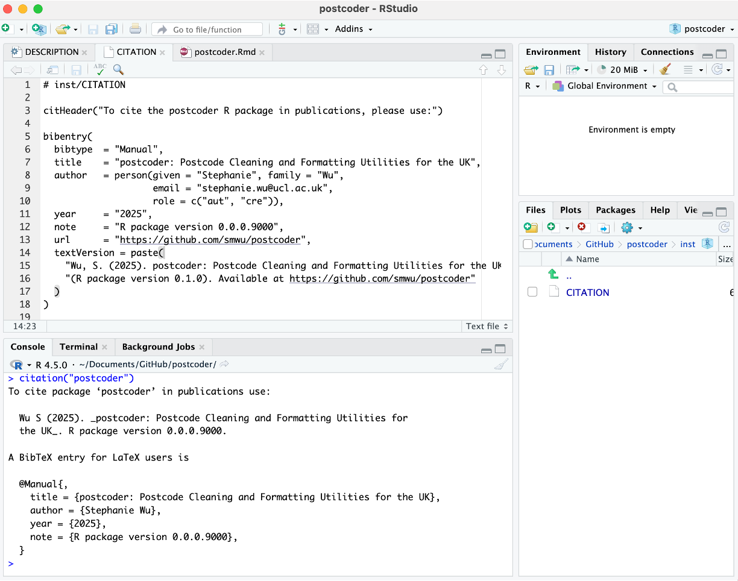Click the List view options icon
738x581 pixels.
tap(693, 70)
